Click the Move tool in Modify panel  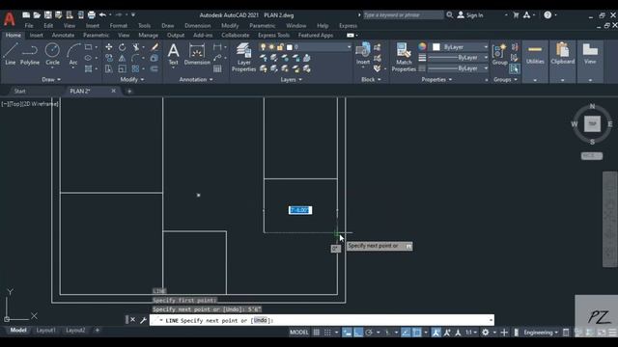pyautogui.click(x=109, y=47)
